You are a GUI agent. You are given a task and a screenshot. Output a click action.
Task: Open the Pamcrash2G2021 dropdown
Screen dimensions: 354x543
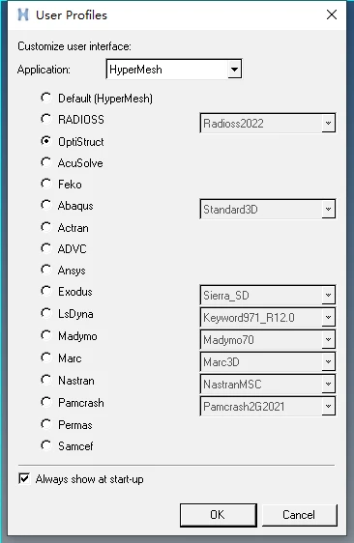point(268,406)
